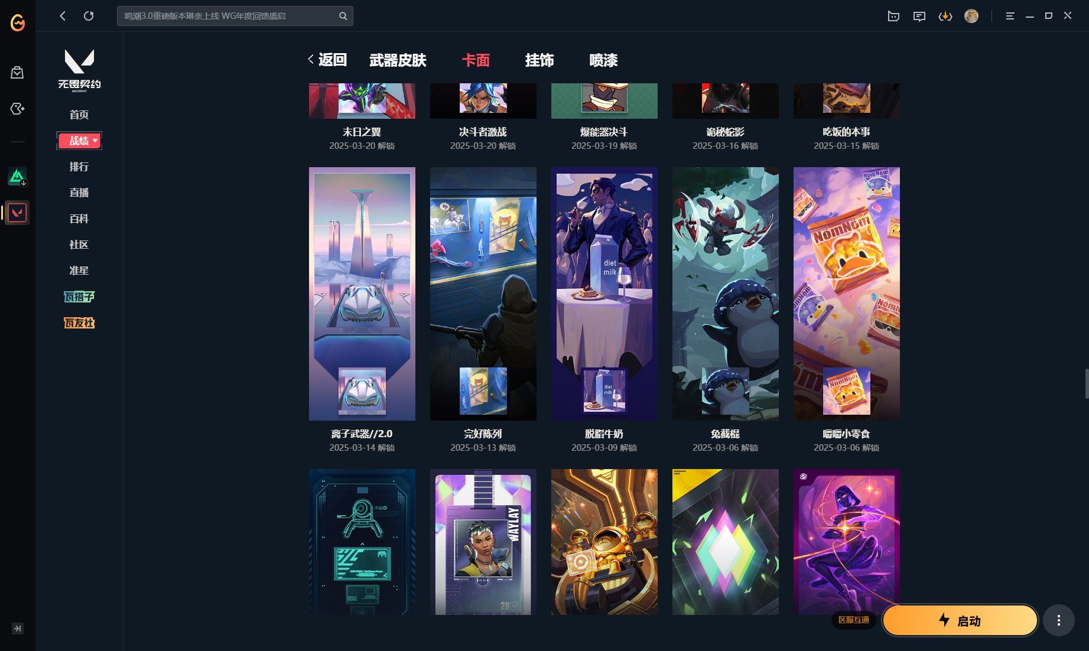The width and height of the screenshot is (1089, 651).
Task: Click the search input field
Action: point(227,16)
